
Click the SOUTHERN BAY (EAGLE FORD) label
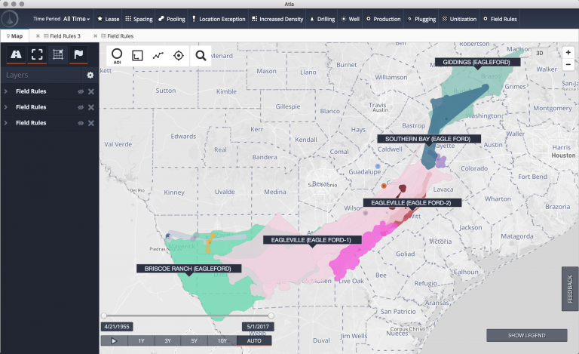429,139
